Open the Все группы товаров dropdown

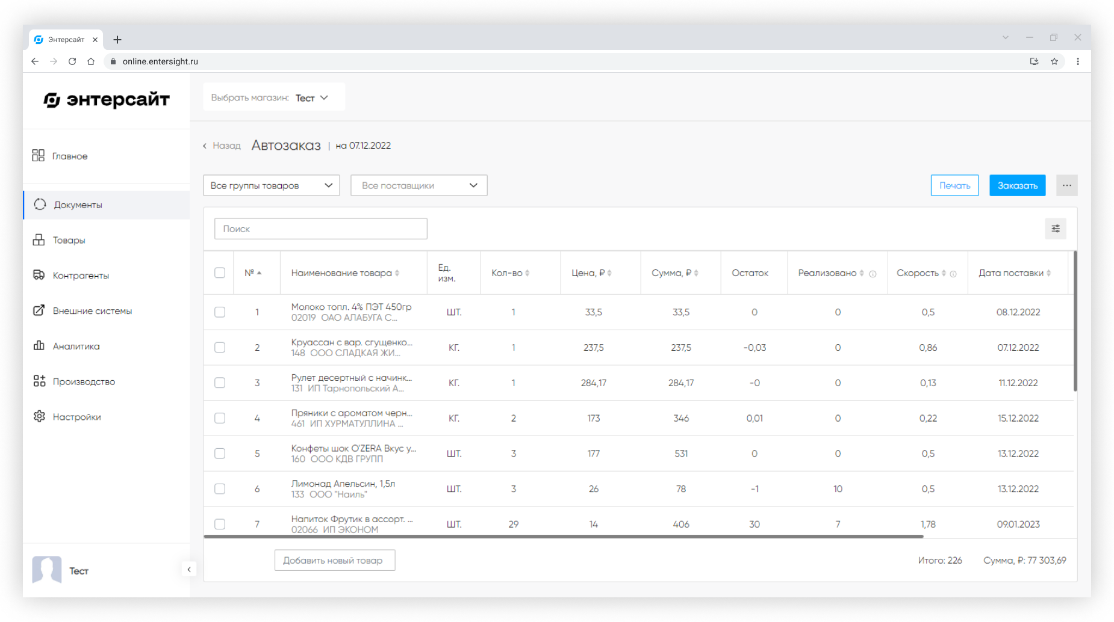(x=272, y=185)
